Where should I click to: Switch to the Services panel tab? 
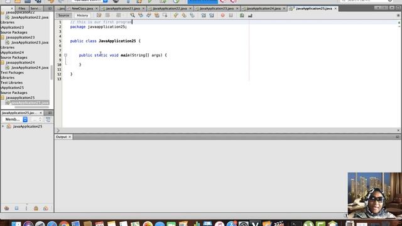click(x=35, y=8)
